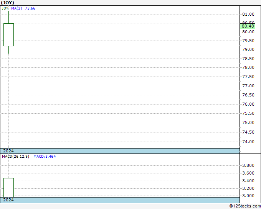The width and height of the screenshot is (261, 209).
Task: Click the 2024 label under price chart
Action: [x=8, y=151]
